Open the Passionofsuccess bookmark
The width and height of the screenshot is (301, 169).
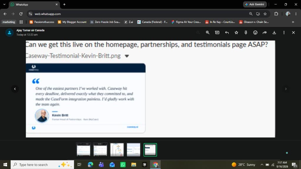tap(42, 22)
